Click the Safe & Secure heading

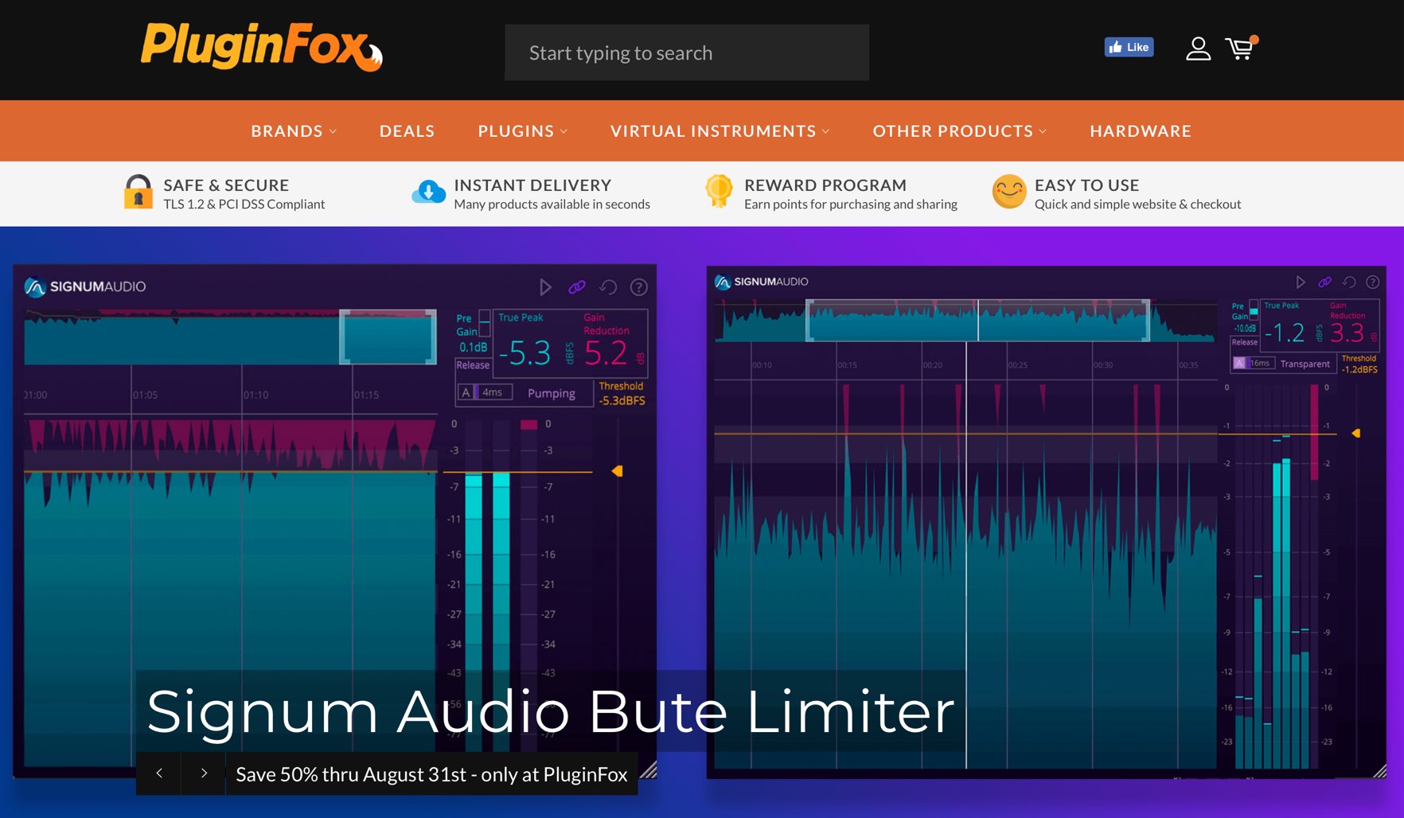pos(226,185)
